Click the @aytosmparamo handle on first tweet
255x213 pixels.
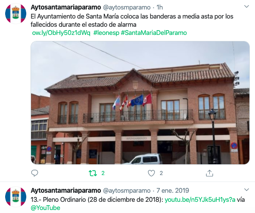point(127,7)
